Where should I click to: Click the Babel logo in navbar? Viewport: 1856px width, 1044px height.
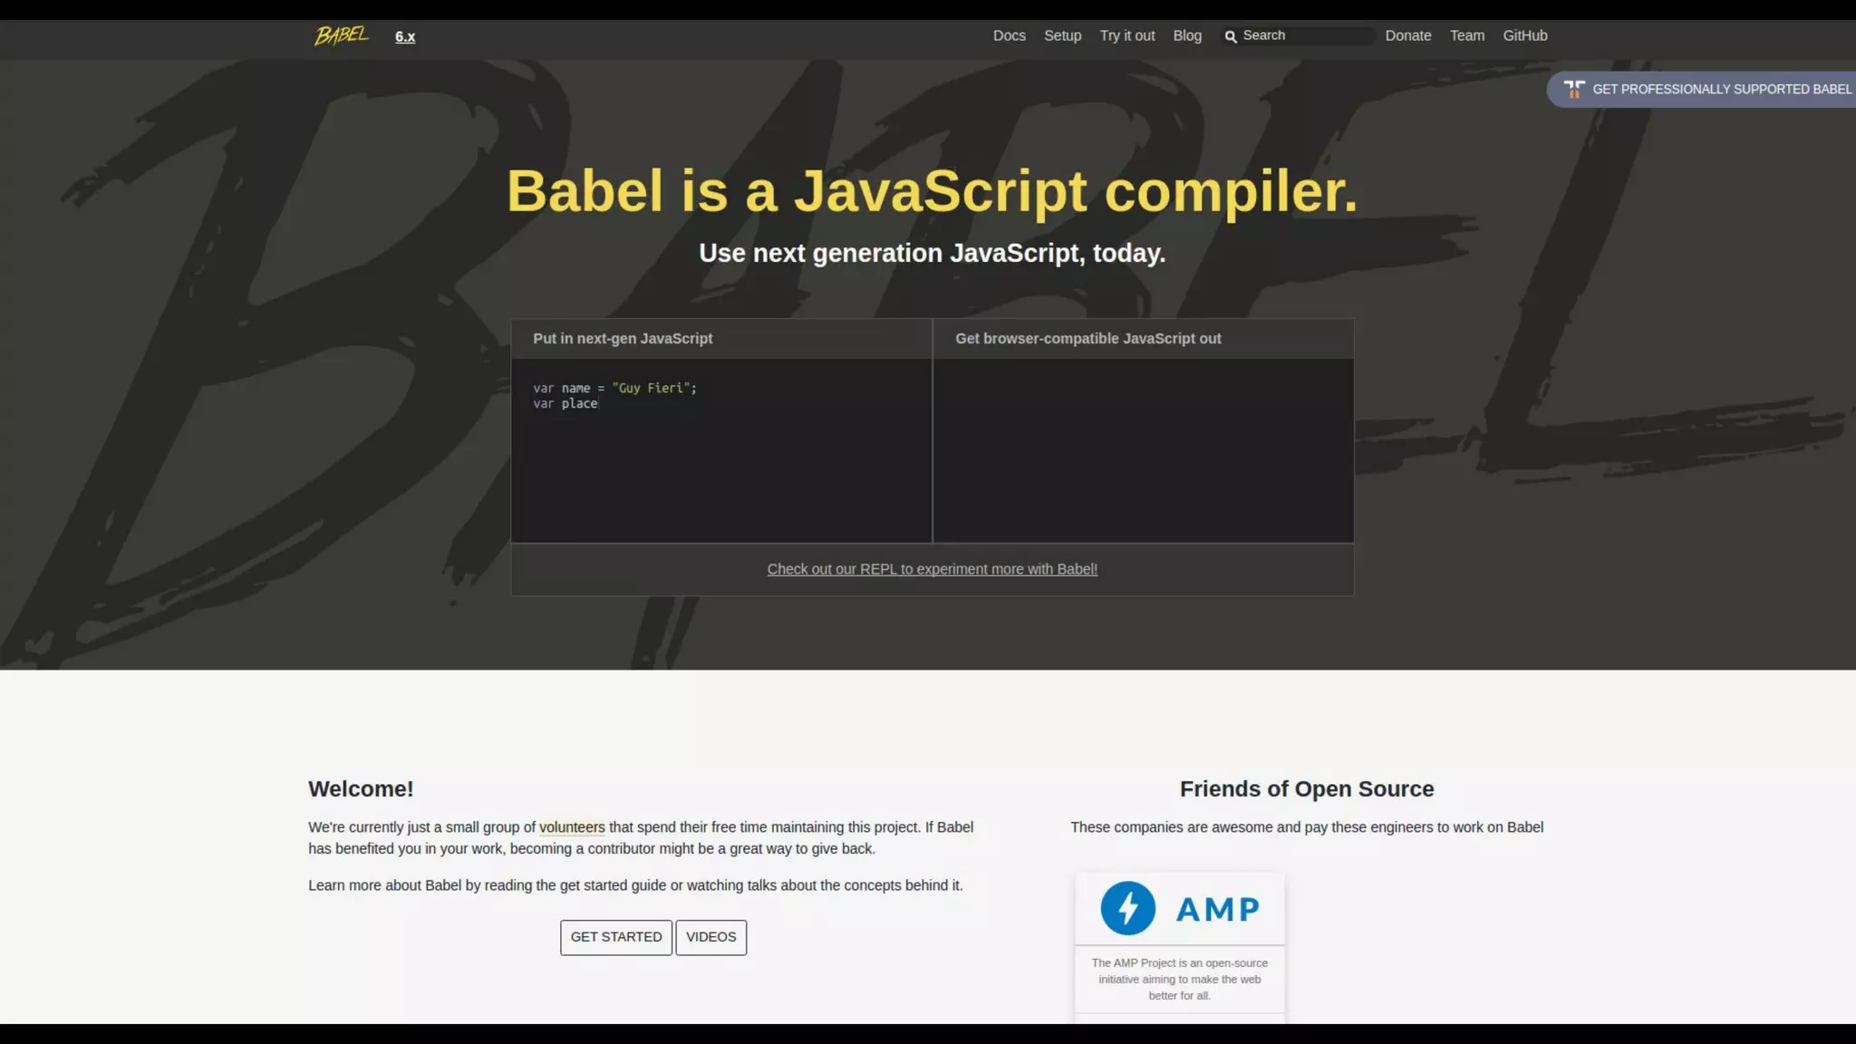pos(342,36)
